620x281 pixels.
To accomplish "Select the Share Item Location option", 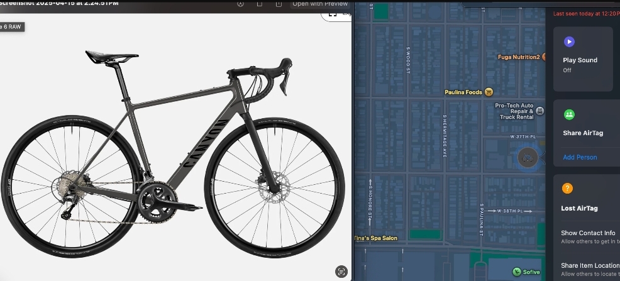I will (590, 269).
